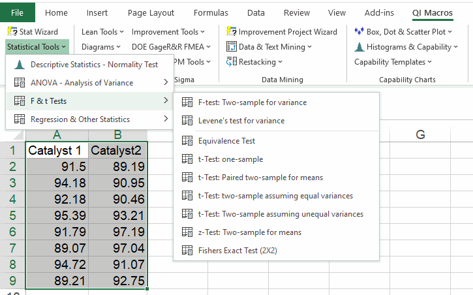Click the Data & Text Mining icon

tap(231, 46)
